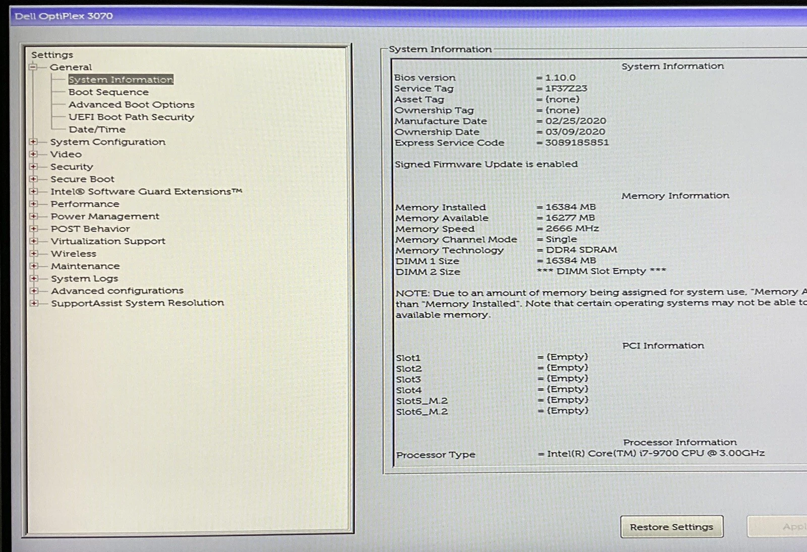Select Intel Software Guard Extensions label
The image size is (807, 552).
(x=146, y=191)
